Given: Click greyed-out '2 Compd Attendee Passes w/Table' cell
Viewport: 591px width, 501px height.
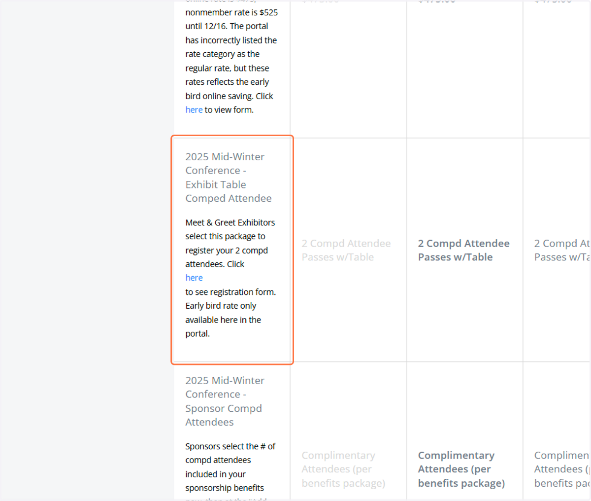Looking at the screenshot, I should click(346, 250).
